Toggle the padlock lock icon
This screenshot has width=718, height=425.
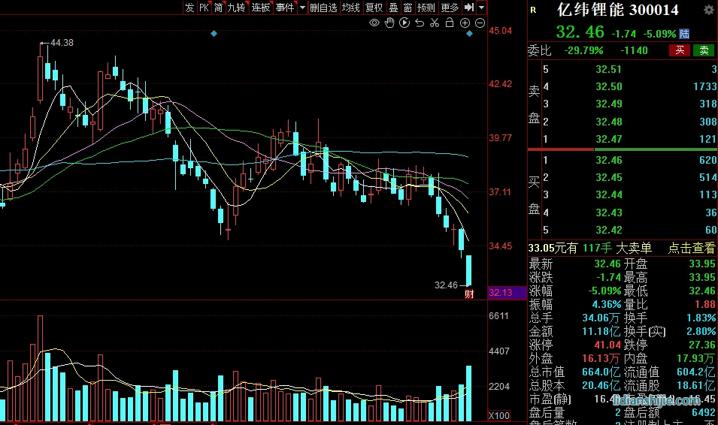[x=450, y=23]
